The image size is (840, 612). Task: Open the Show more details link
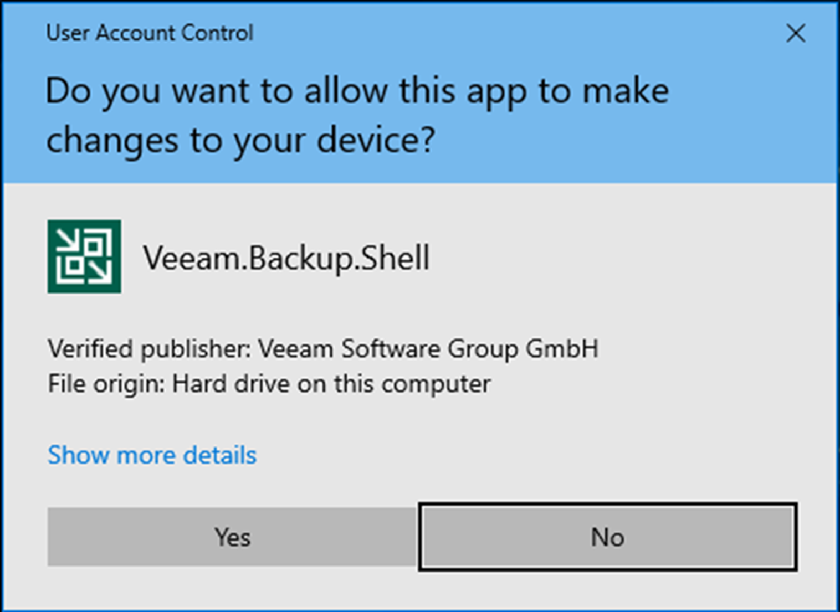coord(152,455)
